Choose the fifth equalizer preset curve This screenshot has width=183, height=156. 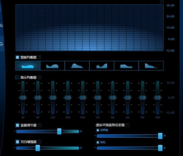click(126, 66)
